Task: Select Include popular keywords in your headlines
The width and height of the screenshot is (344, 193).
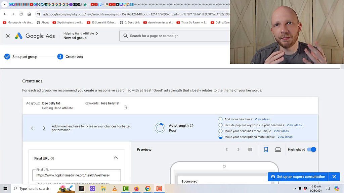Action: (220, 125)
